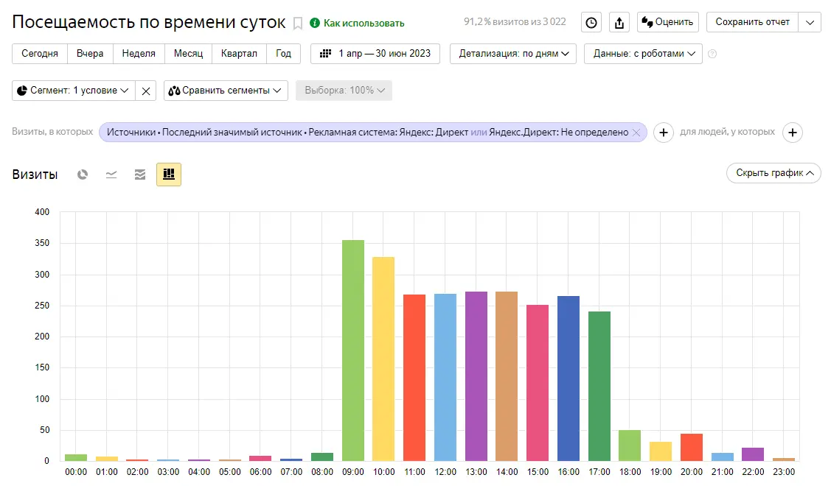Click the bookmark icon next to report title
831x486 pixels.
click(298, 23)
